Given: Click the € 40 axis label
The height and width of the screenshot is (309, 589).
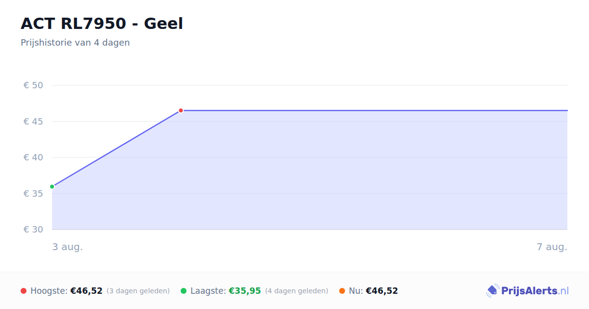Looking at the screenshot, I should point(33,157).
